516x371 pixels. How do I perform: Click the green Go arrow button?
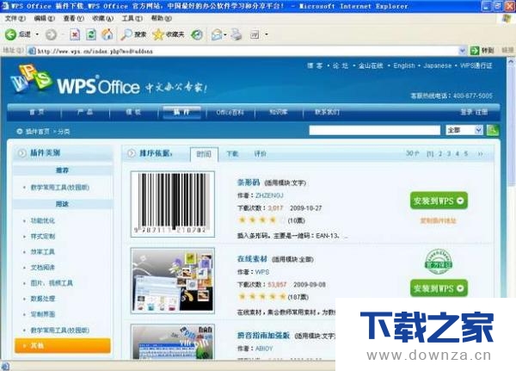[475, 51]
